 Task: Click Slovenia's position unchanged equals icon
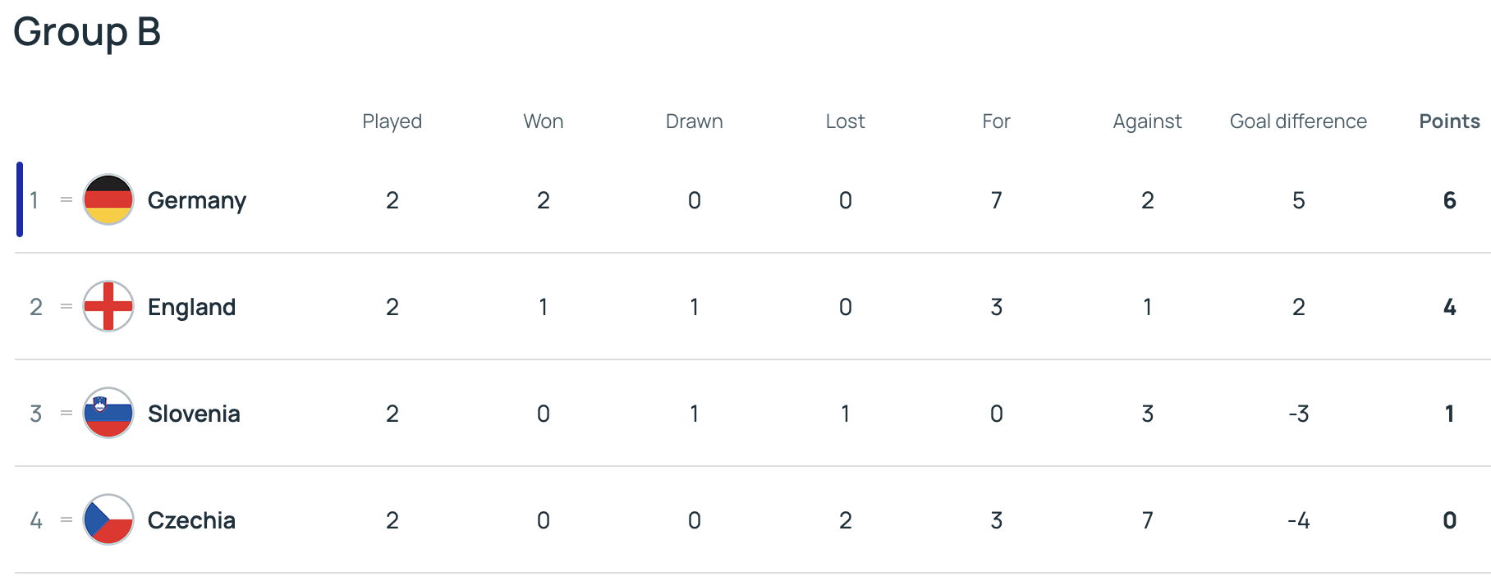[x=67, y=413]
